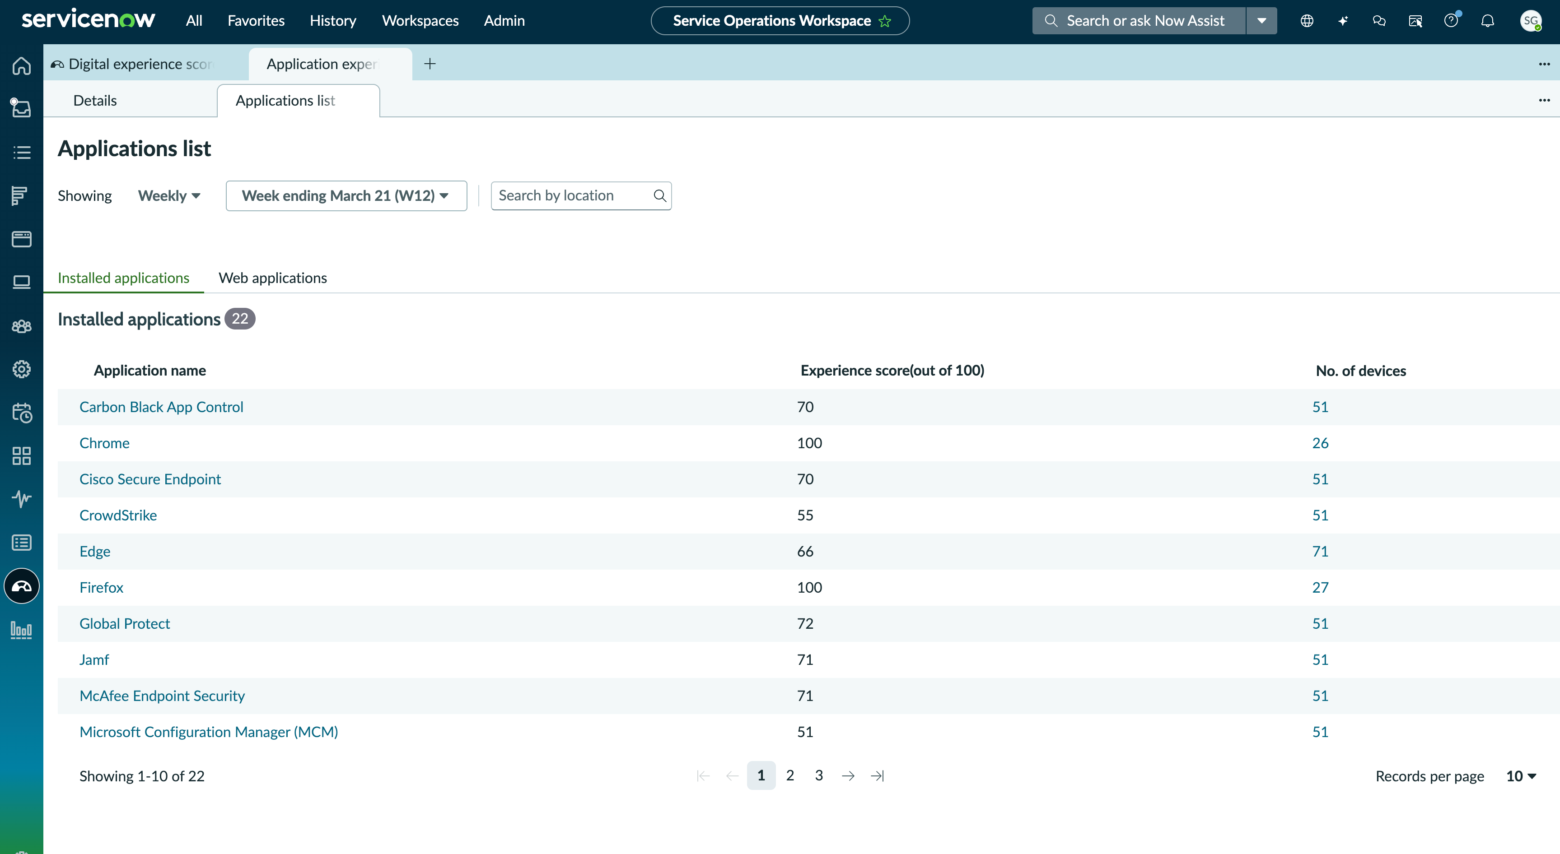
Task: Open the Jamf application link
Action: pyautogui.click(x=94, y=660)
